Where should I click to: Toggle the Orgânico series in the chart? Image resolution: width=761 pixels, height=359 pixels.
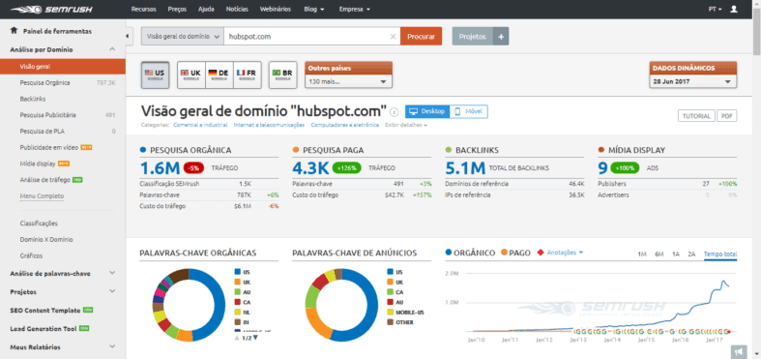point(470,254)
